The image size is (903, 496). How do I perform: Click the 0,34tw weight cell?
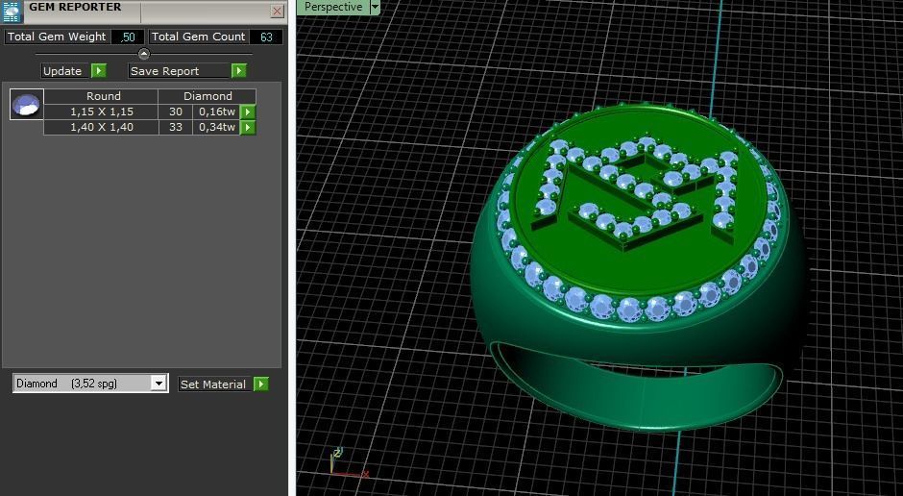pos(216,127)
